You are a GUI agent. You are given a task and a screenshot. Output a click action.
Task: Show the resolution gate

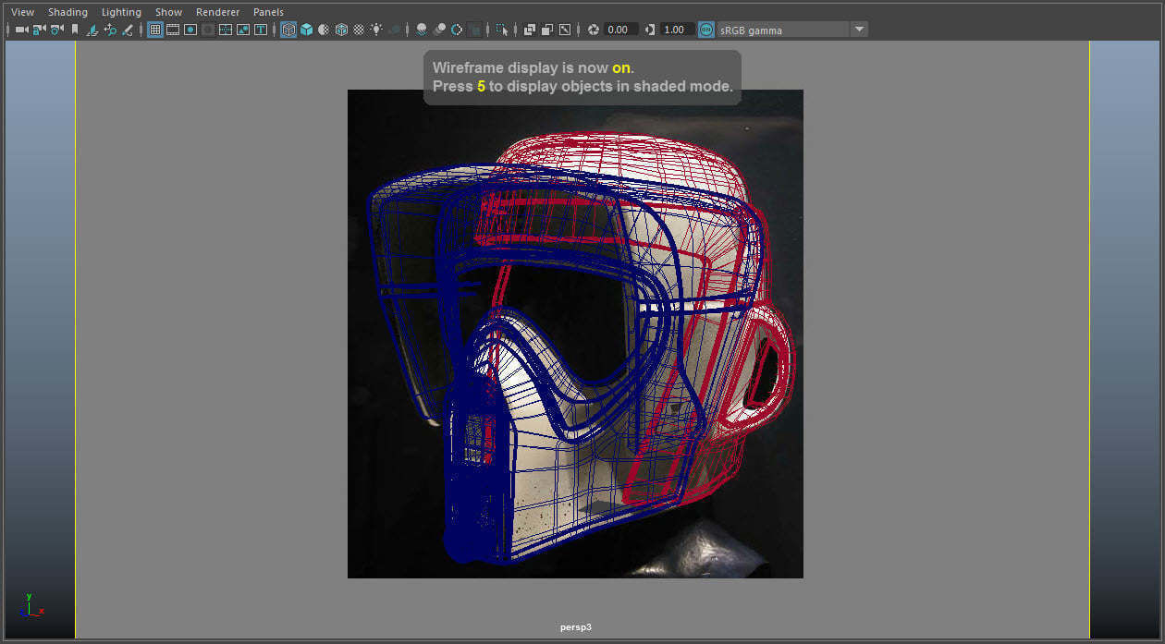[190, 29]
